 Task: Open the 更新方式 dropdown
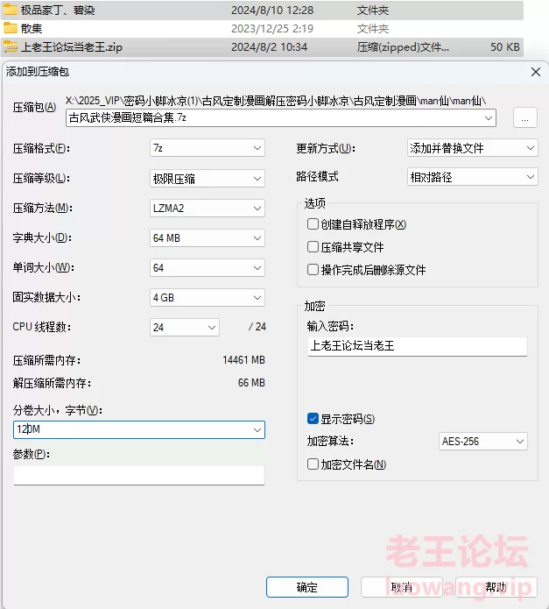click(x=473, y=148)
